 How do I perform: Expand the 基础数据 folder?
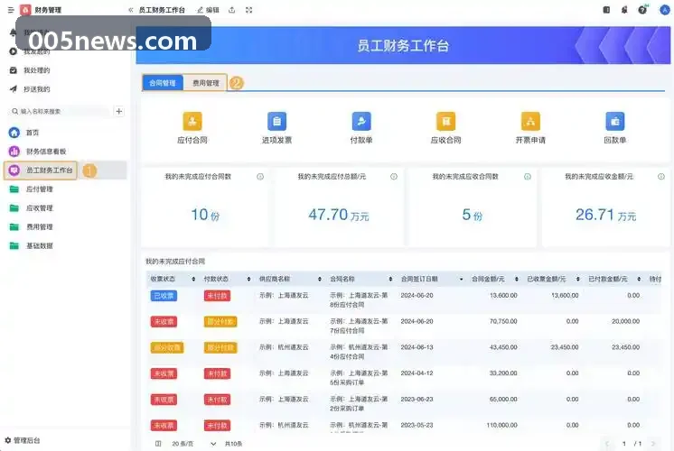tap(39, 246)
